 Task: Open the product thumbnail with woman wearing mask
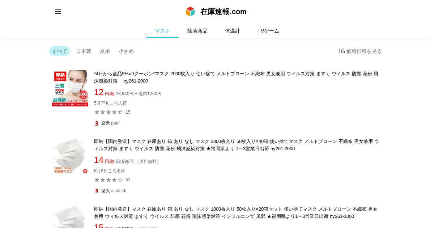[x=70, y=88]
